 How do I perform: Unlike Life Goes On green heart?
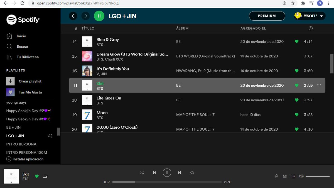pos(296,100)
